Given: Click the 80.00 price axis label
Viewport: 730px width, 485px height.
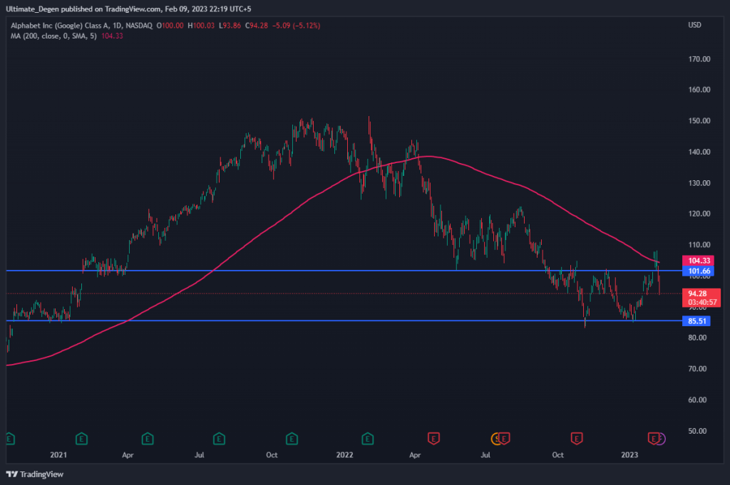Looking at the screenshot, I should [x=697, y=338].
